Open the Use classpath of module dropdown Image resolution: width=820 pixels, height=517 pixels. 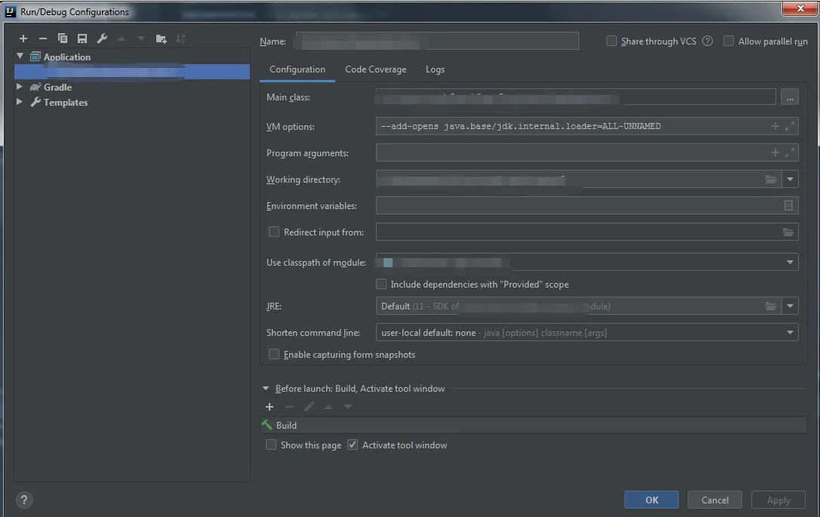coord(790,262)
